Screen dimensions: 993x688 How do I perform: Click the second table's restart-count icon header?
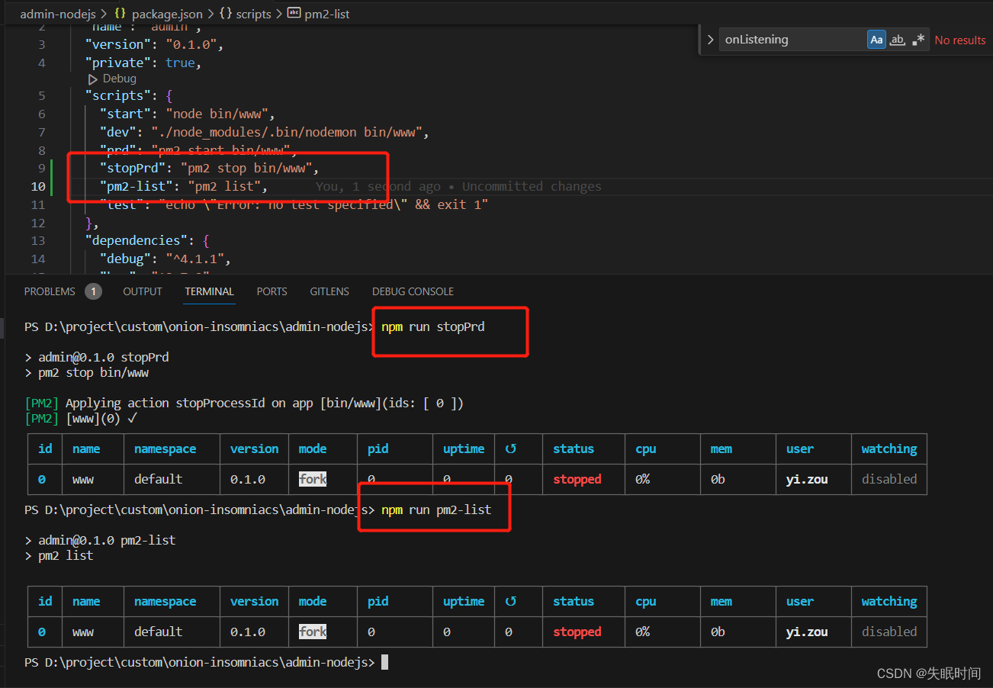[x=511, y=602]
